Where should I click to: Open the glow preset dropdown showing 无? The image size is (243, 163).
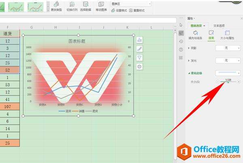[x=228, y=60]
